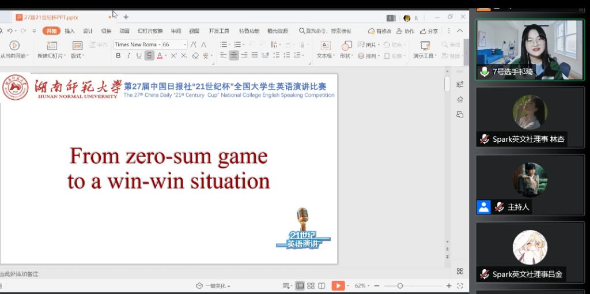The height and width of the screenshot is (294, 590).
Task: Click the Presentation Tools (演示工具) icon
Action: click(x=425, y=46)
